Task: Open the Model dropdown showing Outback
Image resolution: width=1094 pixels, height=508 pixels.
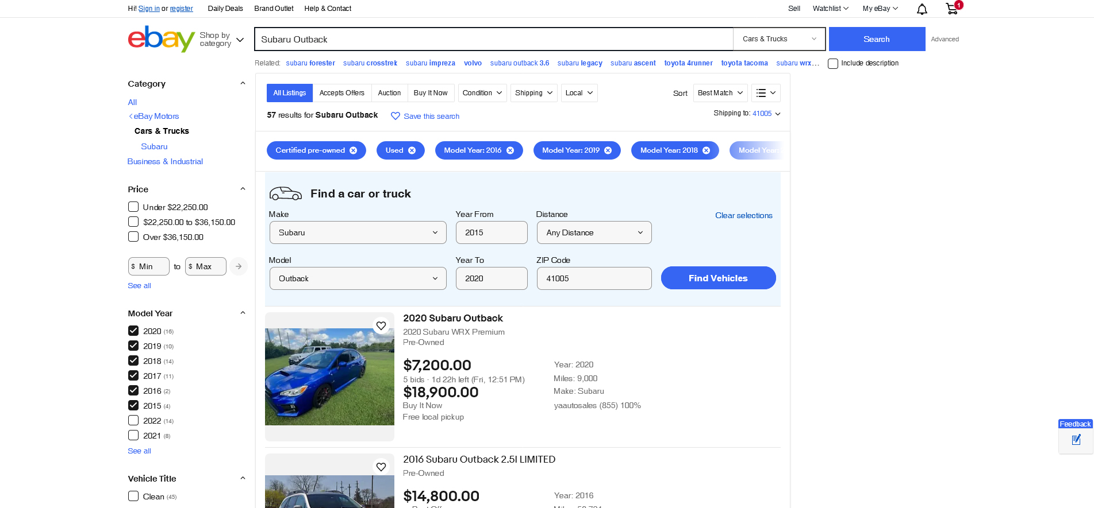Action: coord(358,278)
